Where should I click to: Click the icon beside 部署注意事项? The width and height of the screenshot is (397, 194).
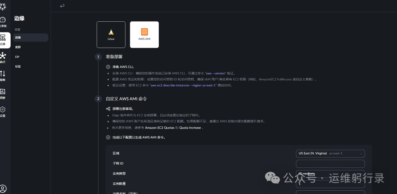point(108,109)
